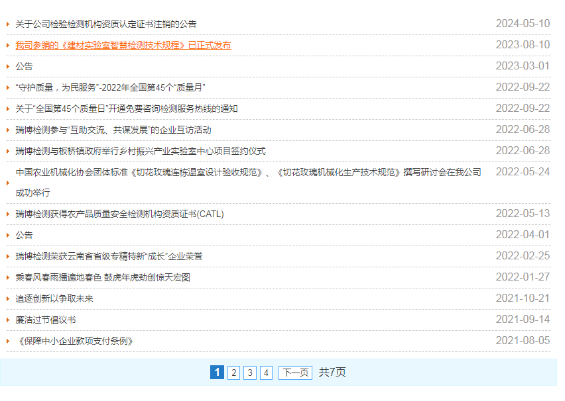Open 乘春风春雨播遍地春色 article
The image size is (565, 401).
pyautogui.click(x=103, y=277)
